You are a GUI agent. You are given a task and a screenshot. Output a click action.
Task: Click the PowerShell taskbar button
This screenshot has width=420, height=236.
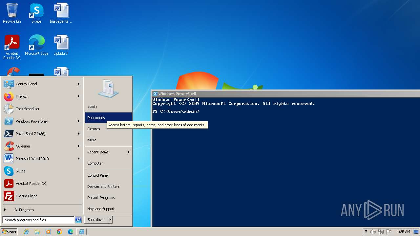pyautogui.click(x=82, y=232)
